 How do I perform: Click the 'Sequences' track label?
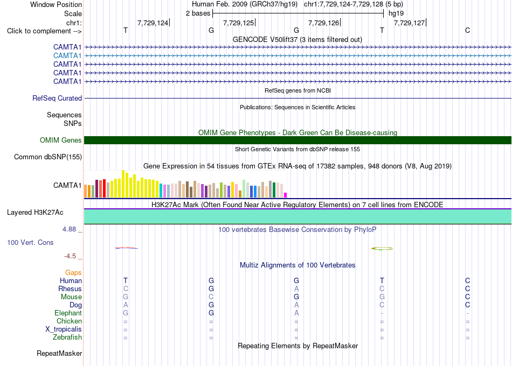(64, 115)
